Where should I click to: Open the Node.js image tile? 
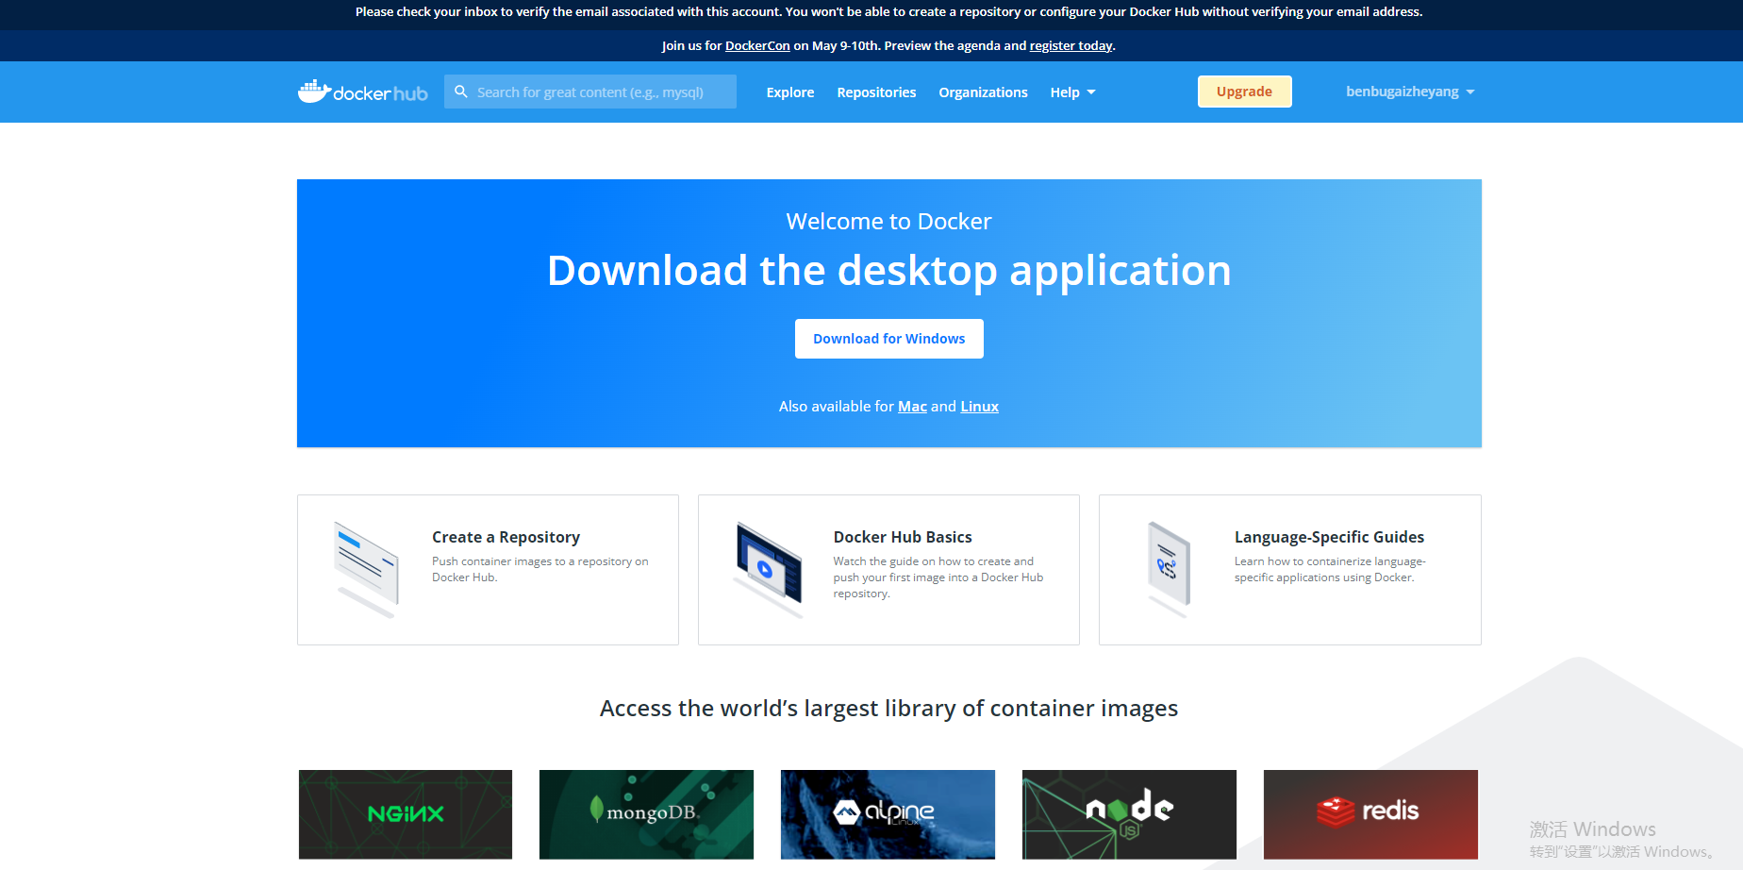[x=1129, y=814]
